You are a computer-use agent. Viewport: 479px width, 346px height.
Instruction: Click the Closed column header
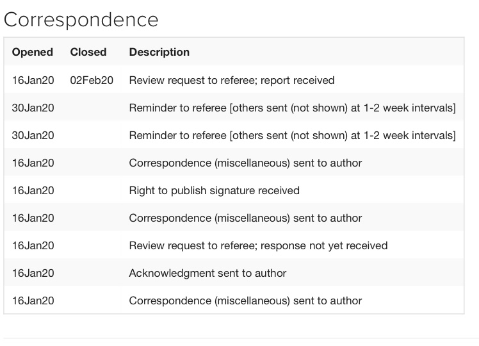88,52
